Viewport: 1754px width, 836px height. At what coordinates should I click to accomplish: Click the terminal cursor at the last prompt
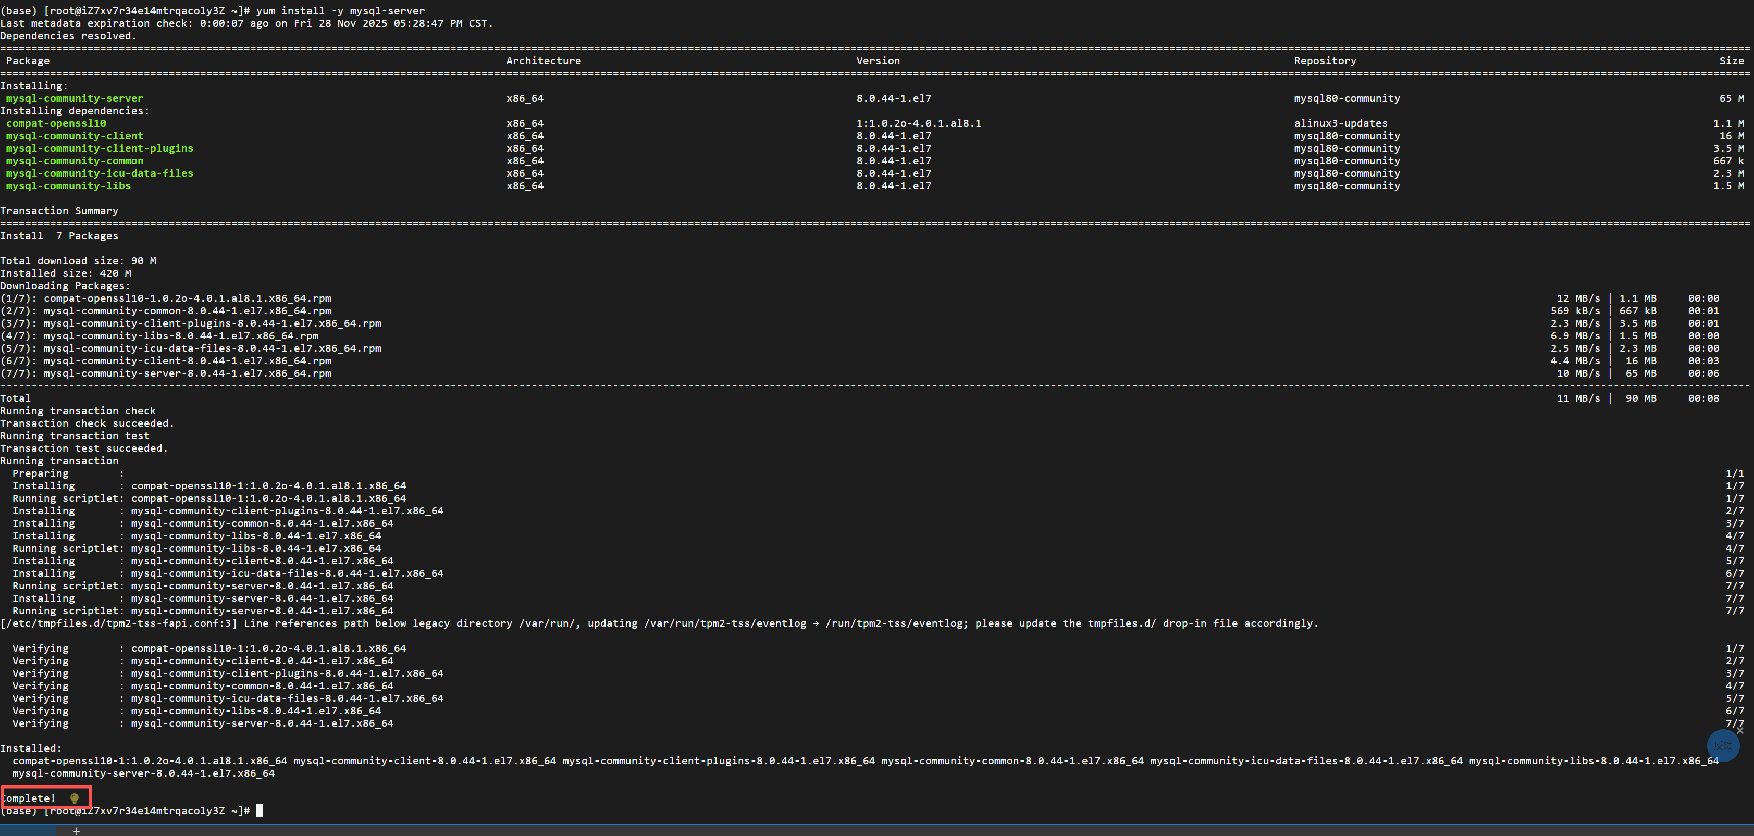click(260, 810)
